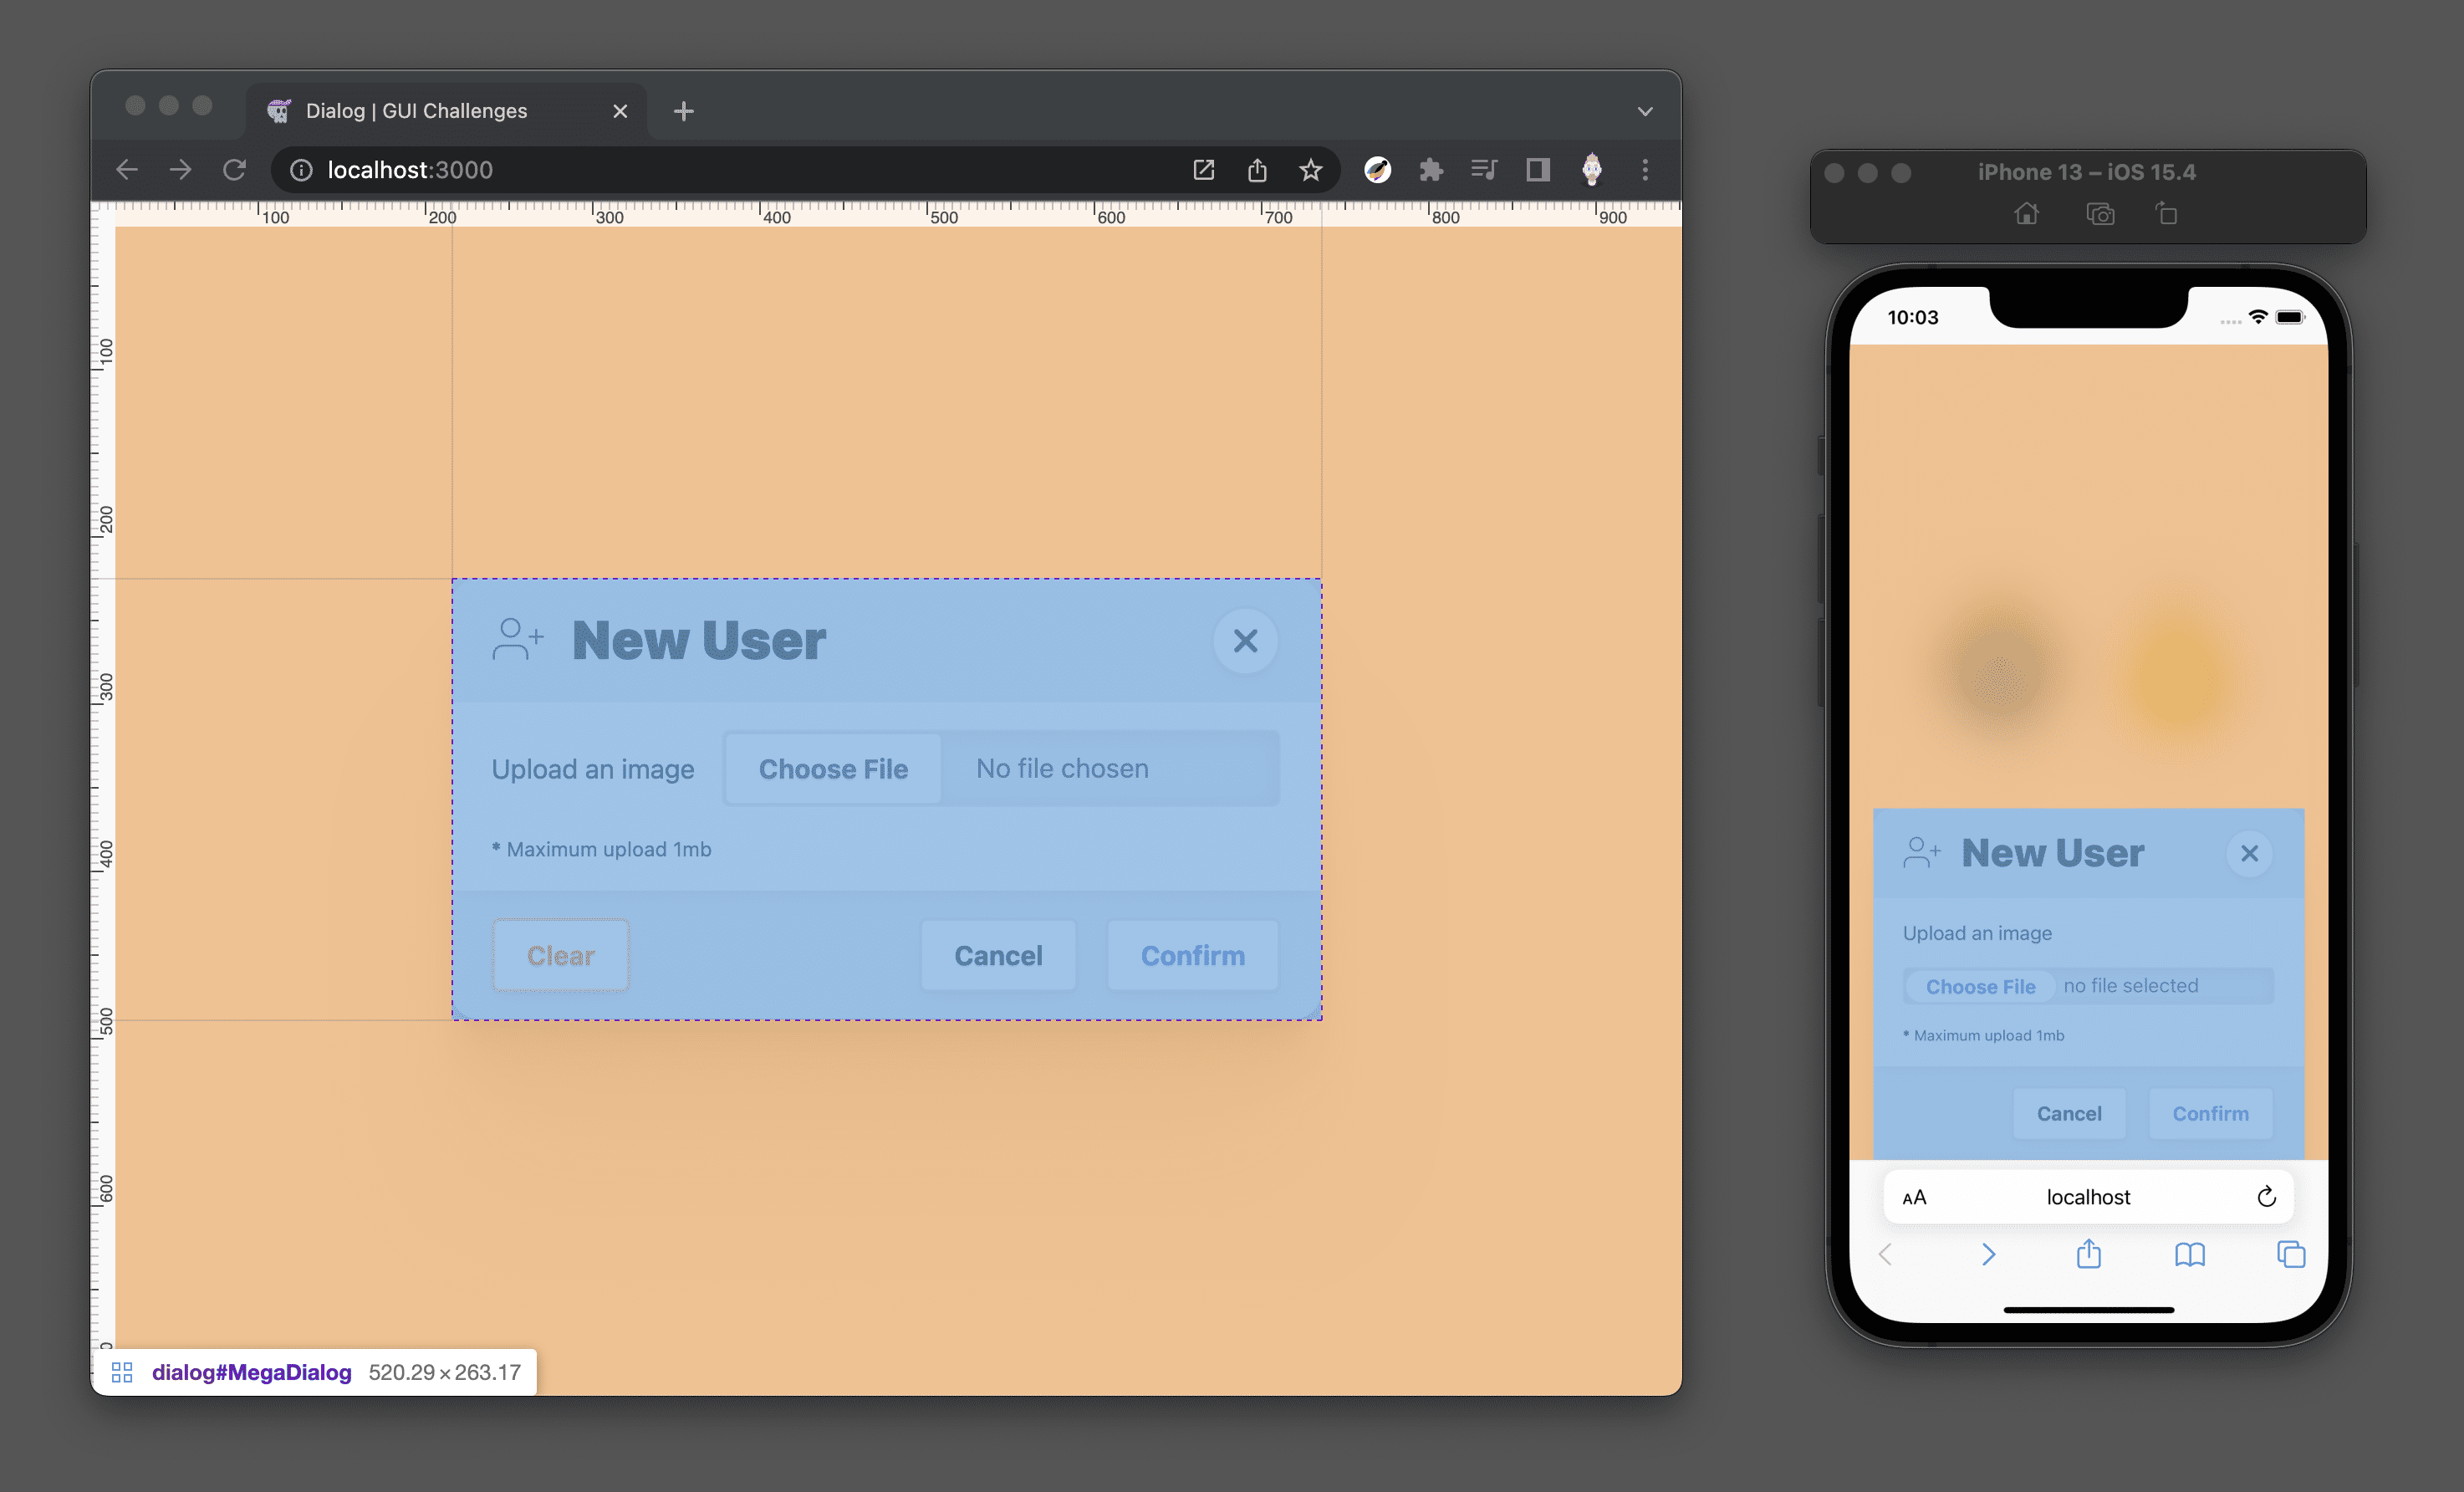The width and height of the screenshot is (2464, 1492).
Task: Click the close X button on desktop dialog
Action: [1246, 641]
